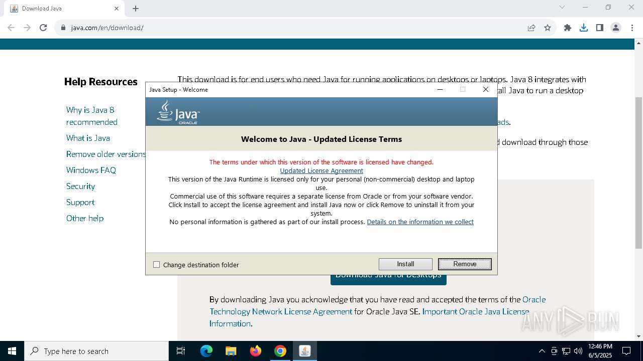Click the Java Oracle logo in dialog
Image resolution: width=643 pixels, height=361 pixels.
[178, 112]
